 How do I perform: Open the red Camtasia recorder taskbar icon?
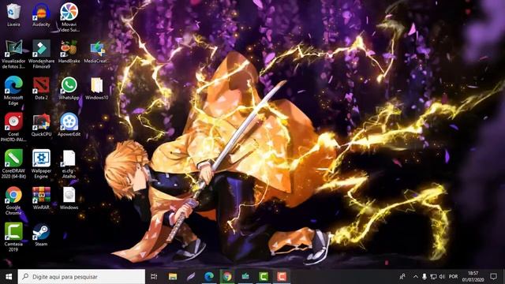tap(282, 277)
